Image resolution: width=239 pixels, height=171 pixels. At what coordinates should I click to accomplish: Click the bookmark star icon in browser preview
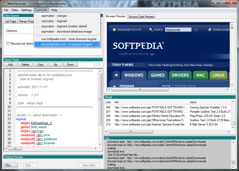(114, 30)
